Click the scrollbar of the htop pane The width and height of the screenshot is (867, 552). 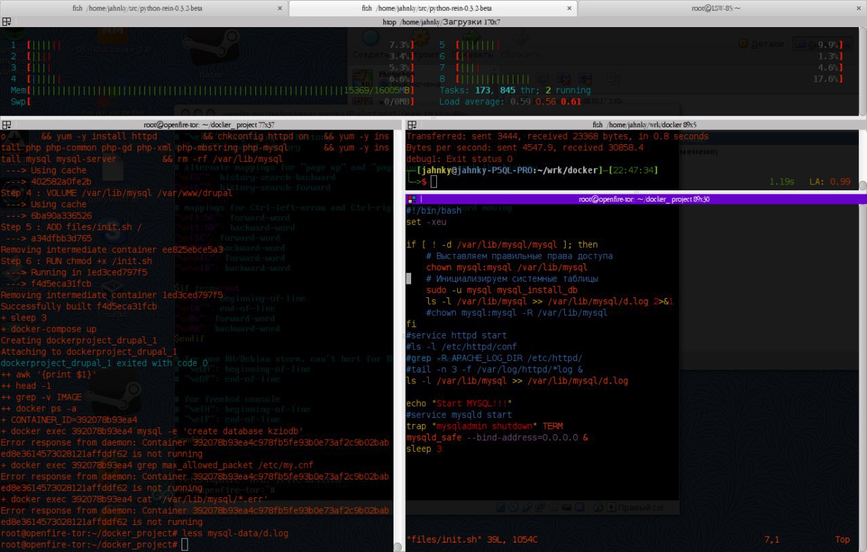click(x=863, y=71)
